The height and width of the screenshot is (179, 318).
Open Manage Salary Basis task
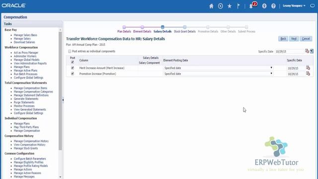pos(25,35)
